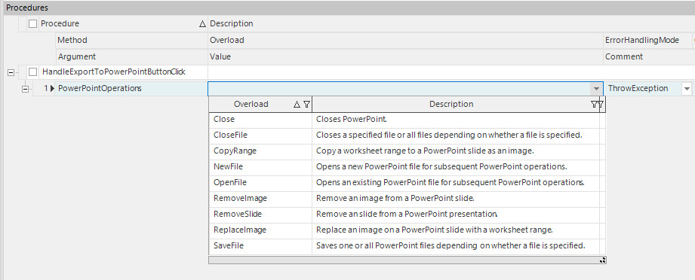Check the HandleExportToPowerPointButtonClick checkbox
Image resolution: width=695 pixels, height=280 pixels.
32,72
